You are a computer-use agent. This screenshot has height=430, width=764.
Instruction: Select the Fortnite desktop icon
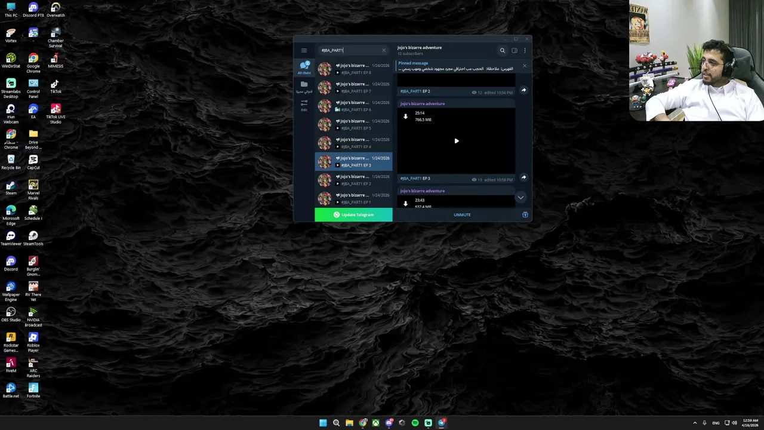(33, 391)
